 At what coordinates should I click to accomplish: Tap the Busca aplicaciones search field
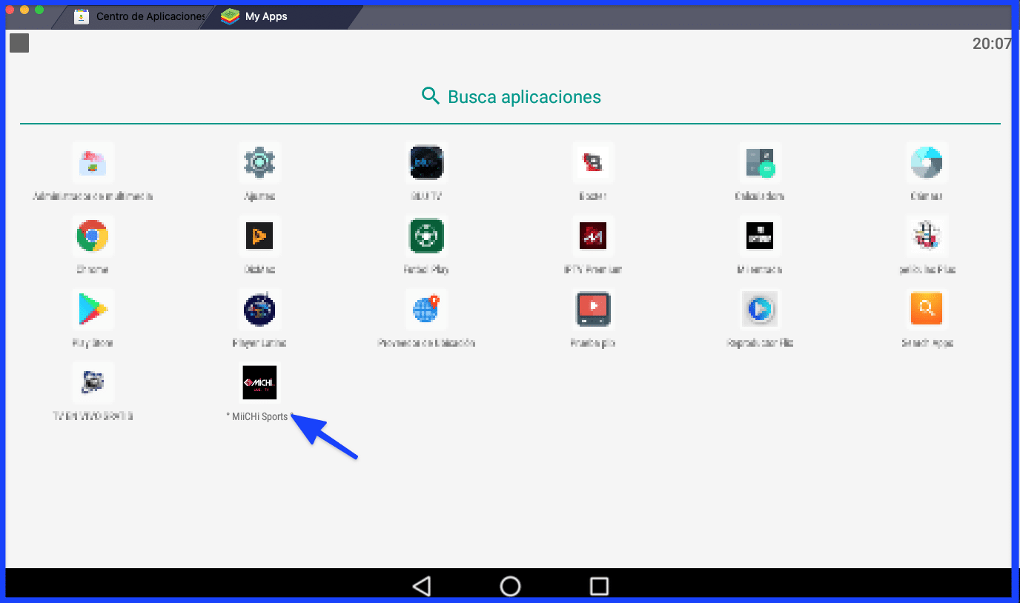[510, 96]
